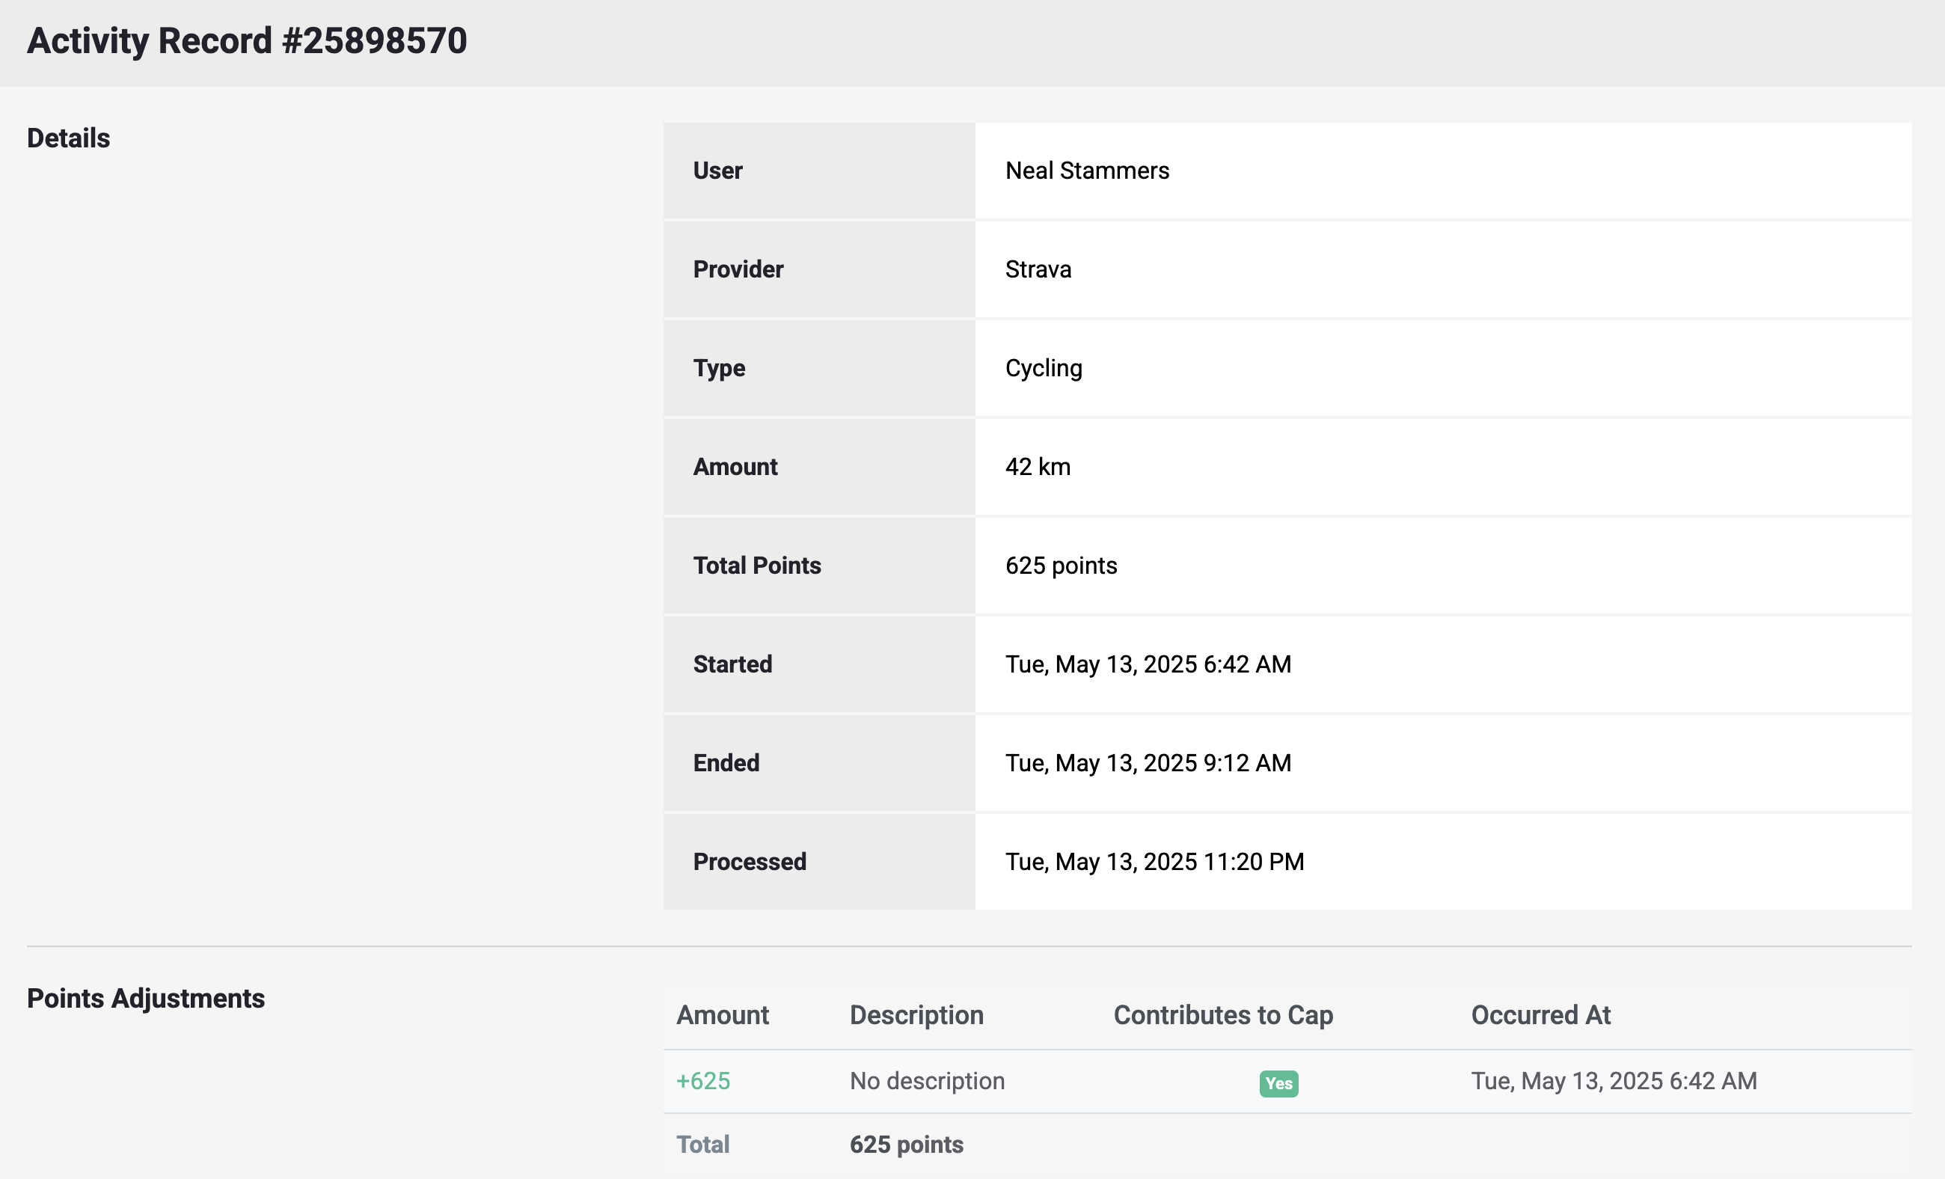Viewport: 1945px width, 1179px height.
Task: Click the green Yes badge
Action: click(1277, 1083)
